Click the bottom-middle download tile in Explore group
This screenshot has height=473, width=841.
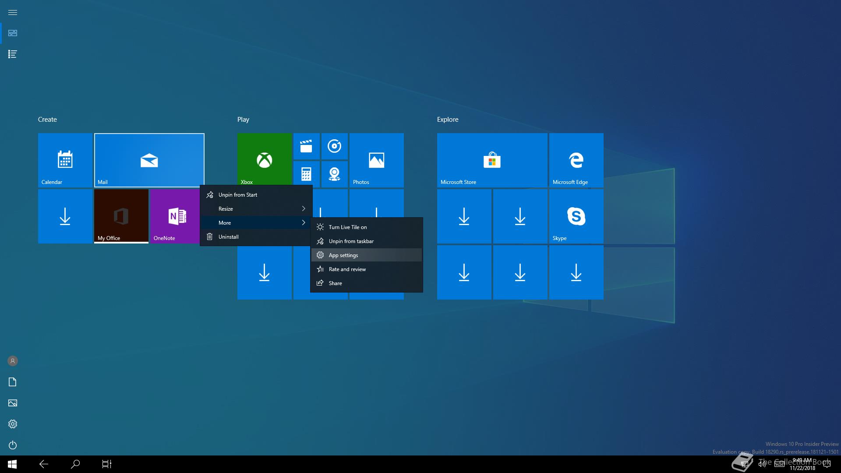(x=520, y=272)
